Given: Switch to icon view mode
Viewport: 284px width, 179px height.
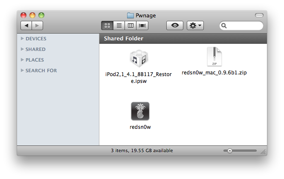Looking at the screenshot, I should pyautogui.click(x=107, y=26).
